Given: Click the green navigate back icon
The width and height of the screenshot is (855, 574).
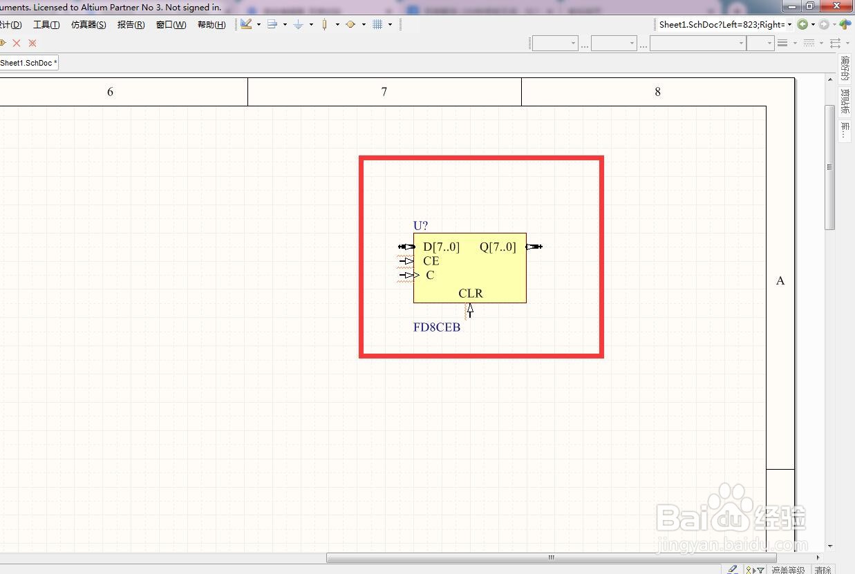Looking at the screenshot, I should [x=802, y=24].
